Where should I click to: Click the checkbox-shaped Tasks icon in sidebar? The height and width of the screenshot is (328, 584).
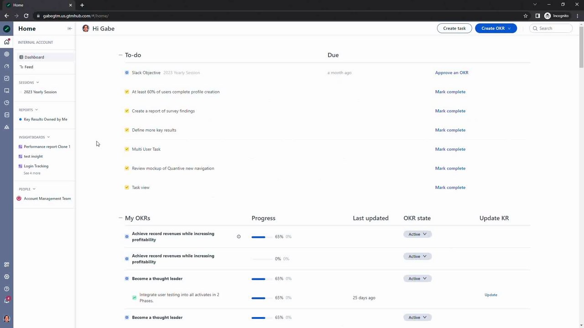pos(6,78)
